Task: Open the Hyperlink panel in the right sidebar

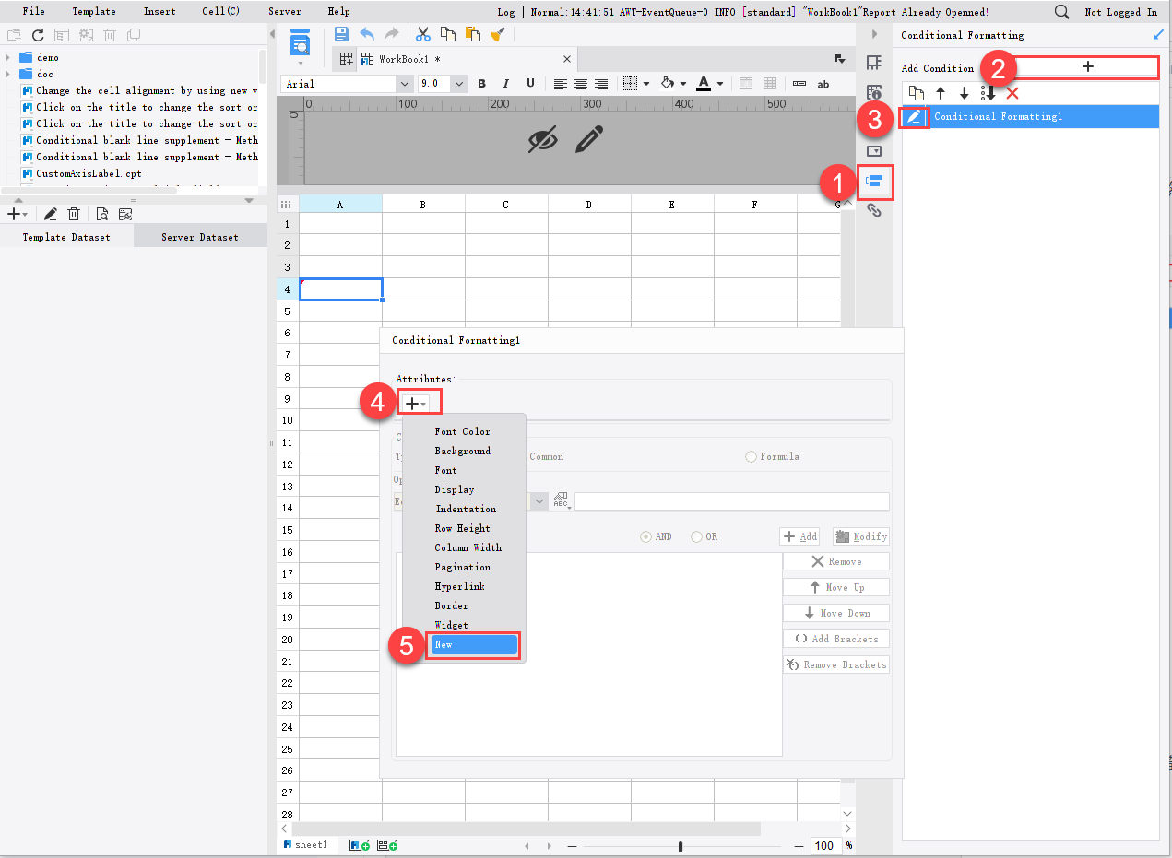Action: tap(874, 210)
